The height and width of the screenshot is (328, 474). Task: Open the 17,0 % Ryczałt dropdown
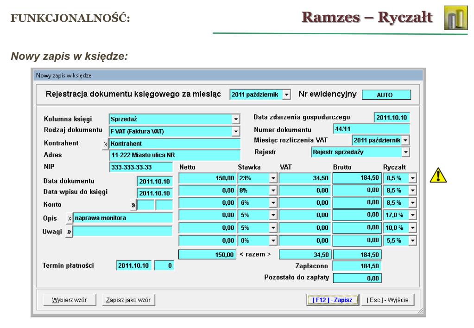point(413,215)
